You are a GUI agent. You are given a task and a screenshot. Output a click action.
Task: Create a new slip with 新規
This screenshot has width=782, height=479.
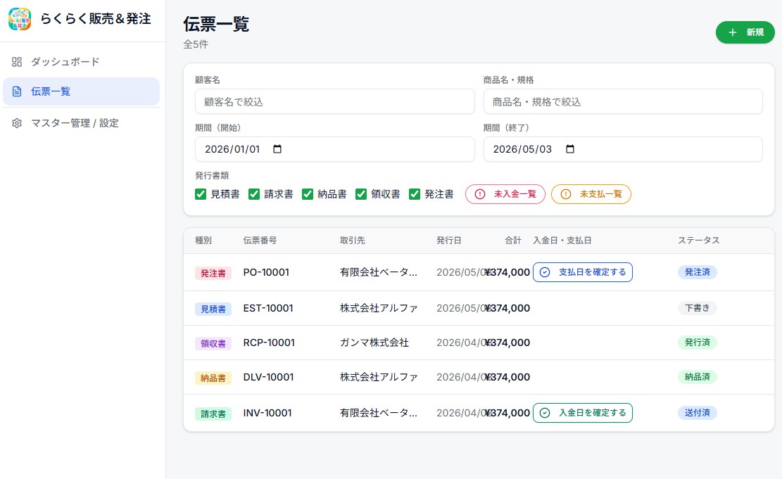(x=745, y=32)
